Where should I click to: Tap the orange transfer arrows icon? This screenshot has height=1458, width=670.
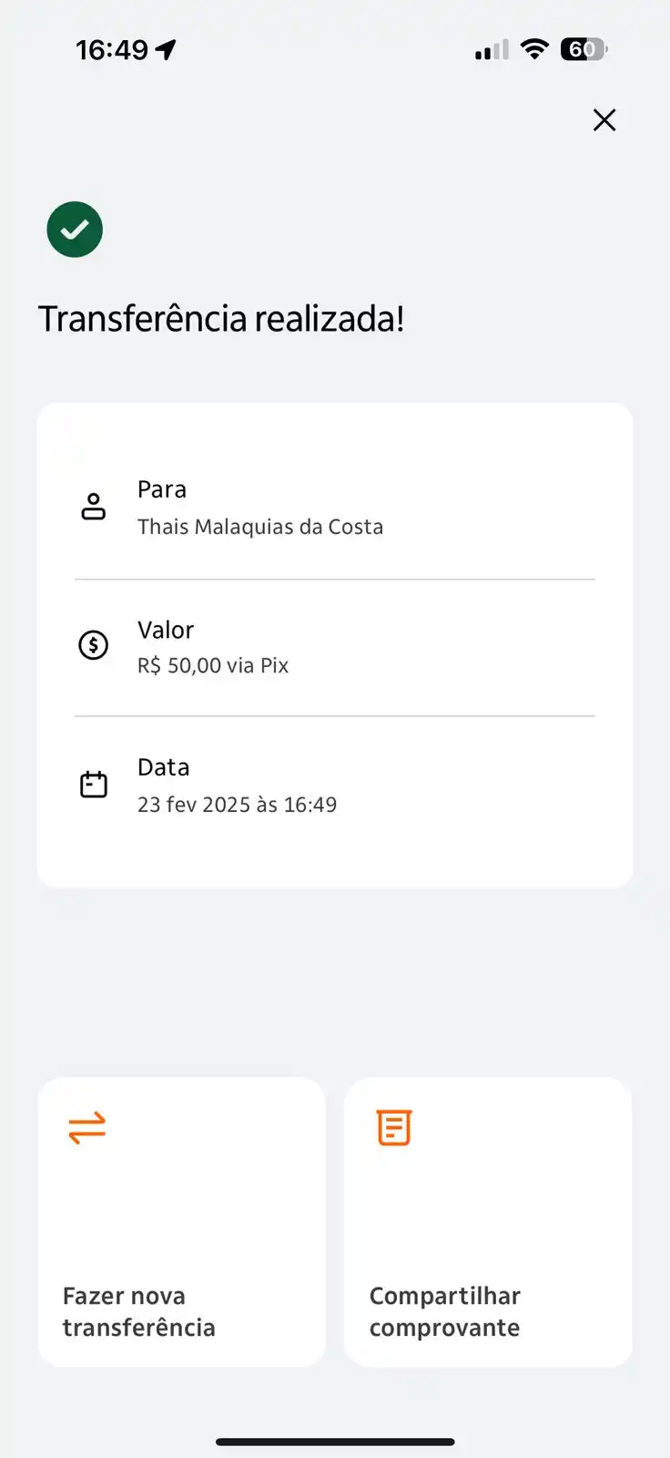[x=87, y=1128]
